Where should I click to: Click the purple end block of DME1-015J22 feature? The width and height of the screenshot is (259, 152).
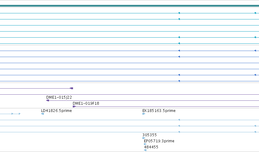pyautogui.click(x=47, y=100)
